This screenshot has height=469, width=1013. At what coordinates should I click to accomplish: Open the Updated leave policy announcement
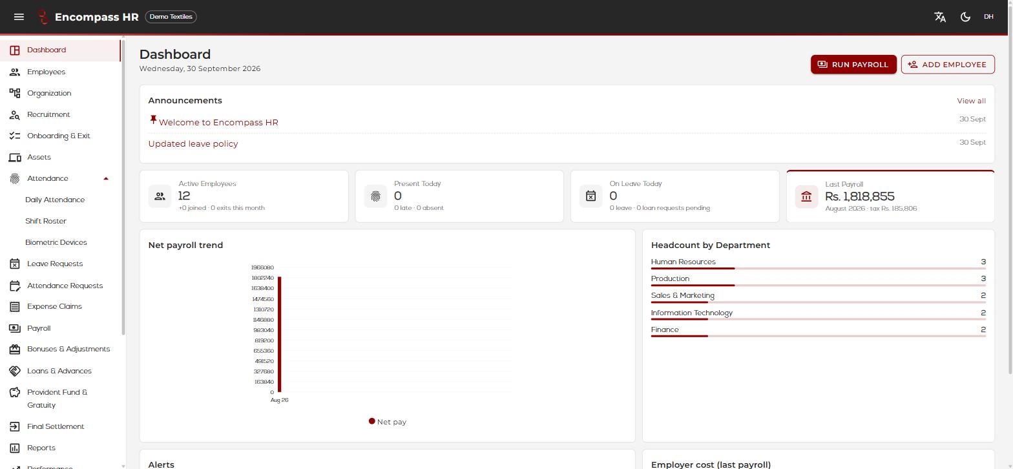[193, 144]
